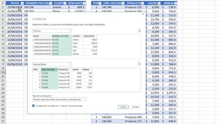Select FECHA column header in Facturas preview
This screenshot has height=124, width=220.
coord(42,36)
